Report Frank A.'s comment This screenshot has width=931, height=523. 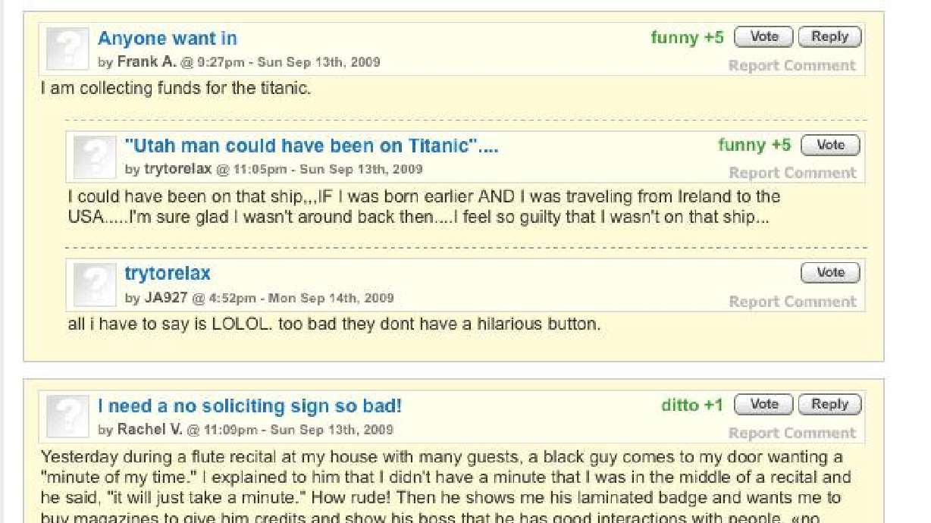792,65
